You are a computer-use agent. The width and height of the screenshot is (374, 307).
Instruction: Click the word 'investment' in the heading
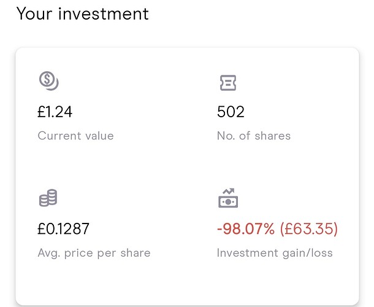pyautogui.click(x=104, y=14)
